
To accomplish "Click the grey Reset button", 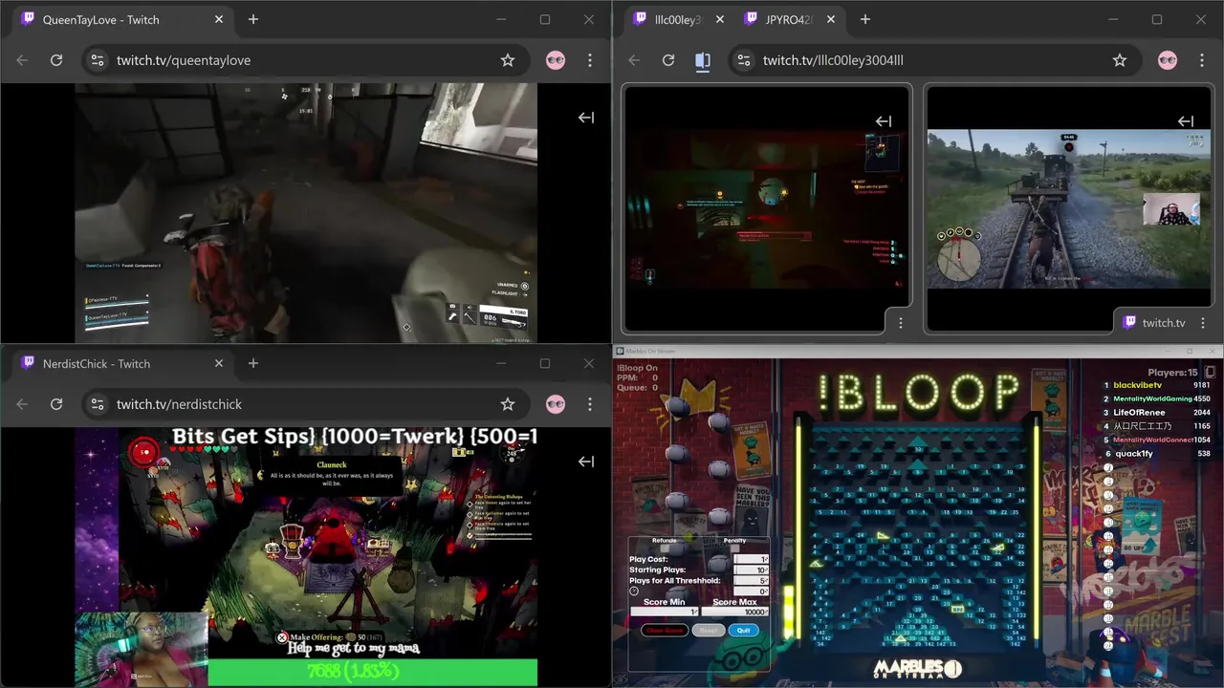I will click(709, 630).
